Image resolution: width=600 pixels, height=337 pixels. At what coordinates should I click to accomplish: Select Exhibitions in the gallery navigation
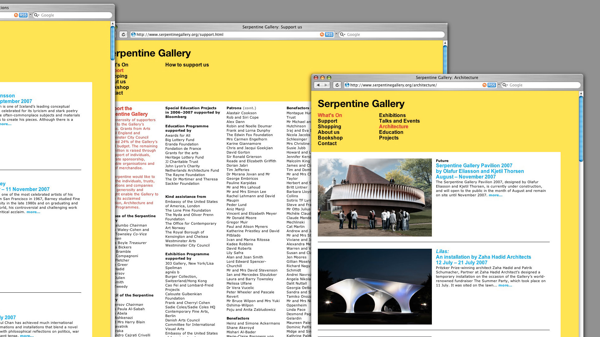392,115
